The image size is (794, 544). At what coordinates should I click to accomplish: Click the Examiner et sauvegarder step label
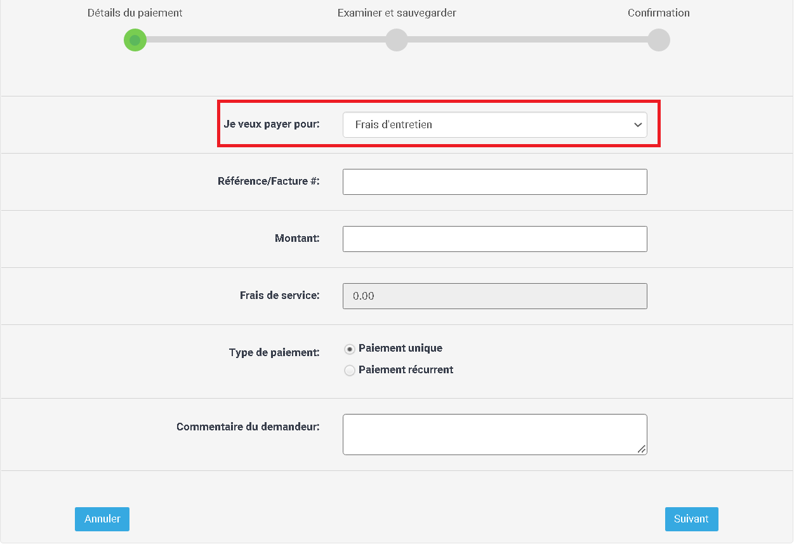pos(397,13)
